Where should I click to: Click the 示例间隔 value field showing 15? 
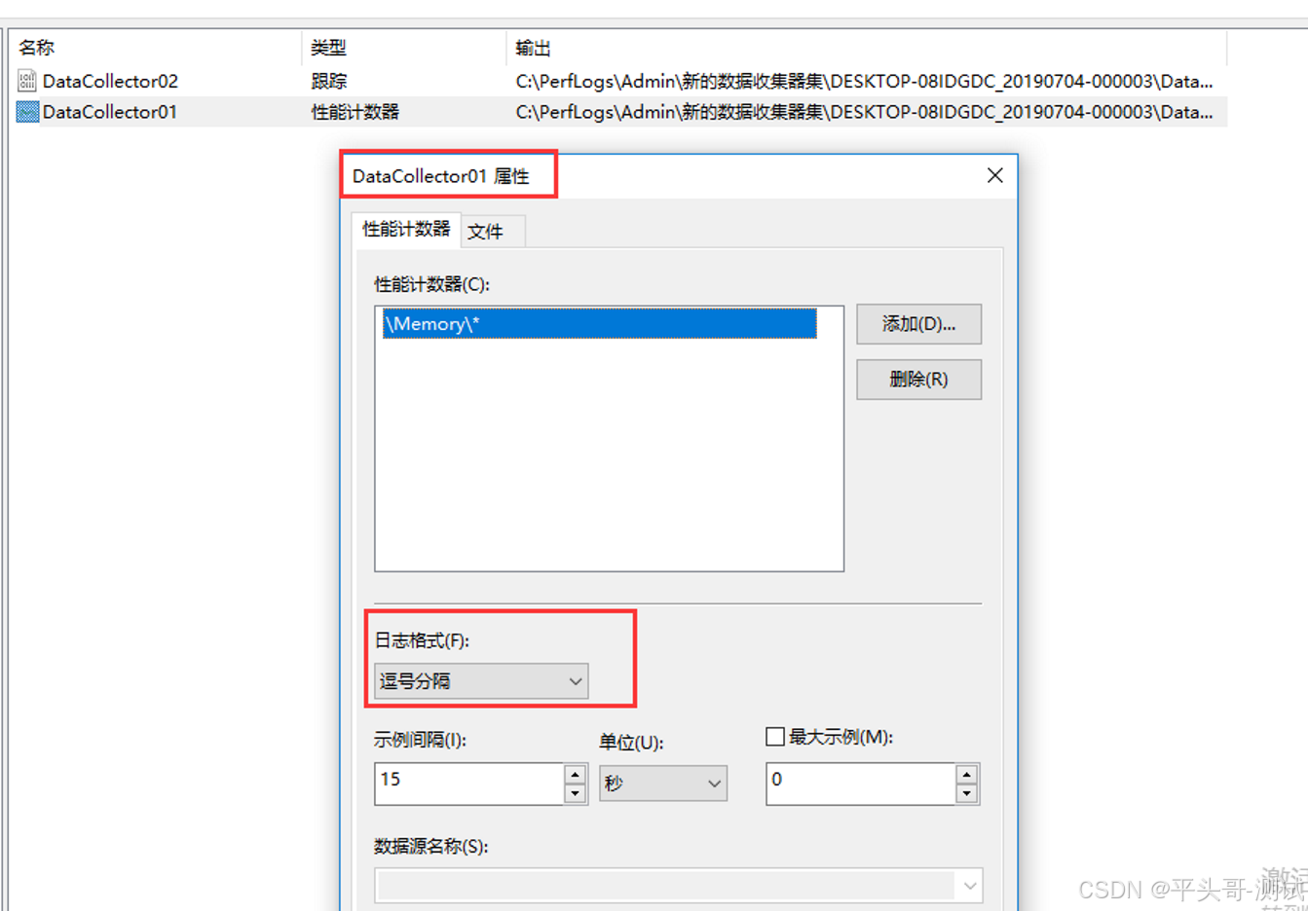coord(467,783)
